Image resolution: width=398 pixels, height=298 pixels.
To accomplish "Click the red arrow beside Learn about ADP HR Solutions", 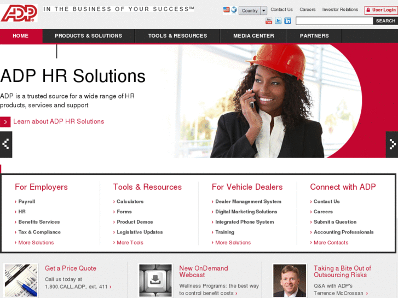I will pos(5,122).
